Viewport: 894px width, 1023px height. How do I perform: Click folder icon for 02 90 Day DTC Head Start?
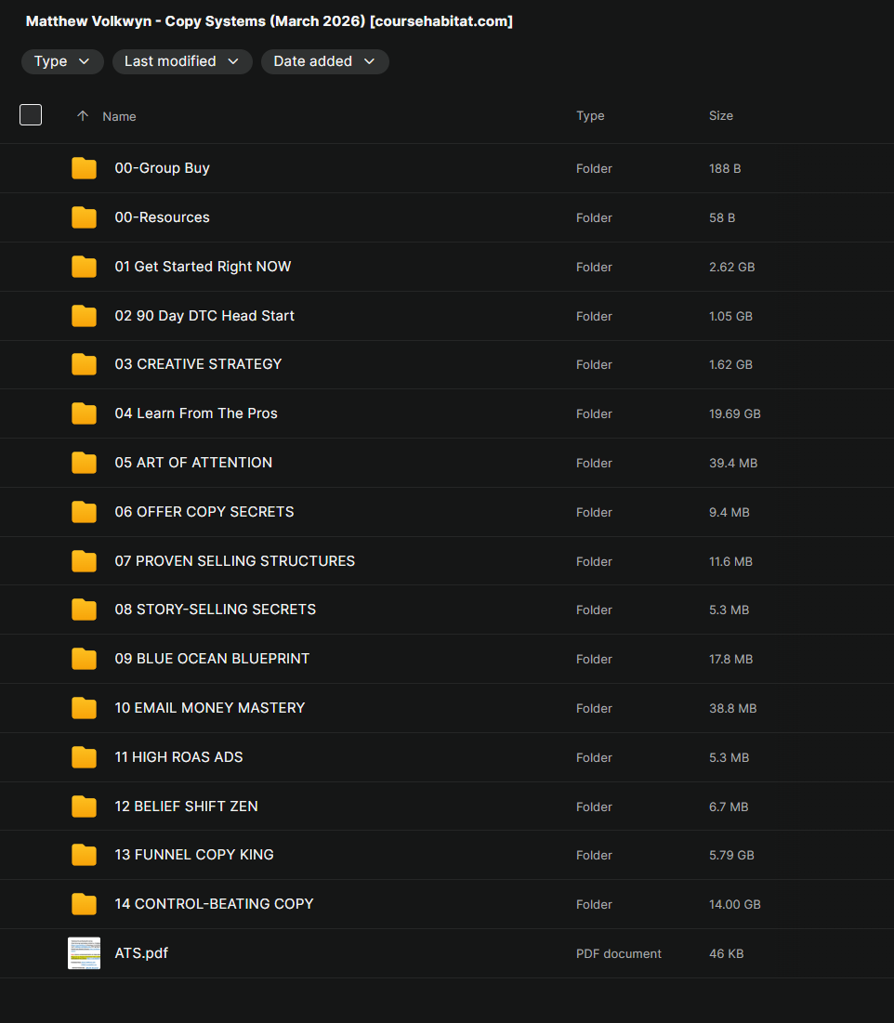pos(85,316)
